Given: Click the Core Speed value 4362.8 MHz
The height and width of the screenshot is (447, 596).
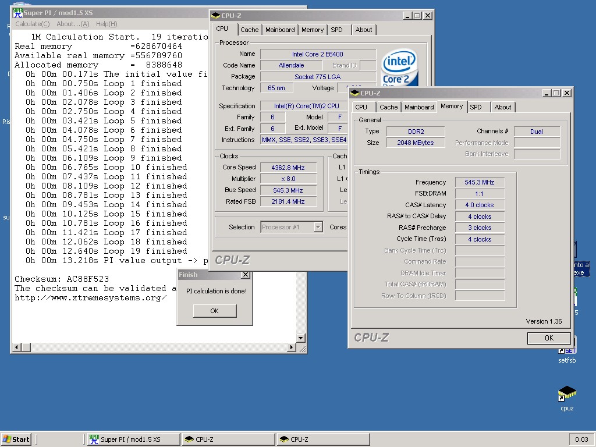Looking at the screenshot, I should [288, 168].
